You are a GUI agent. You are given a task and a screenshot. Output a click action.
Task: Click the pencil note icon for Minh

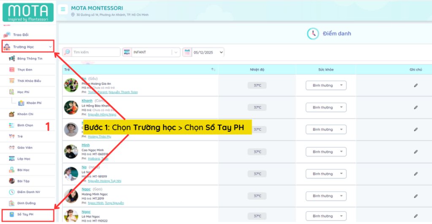[x=416, y=152]
